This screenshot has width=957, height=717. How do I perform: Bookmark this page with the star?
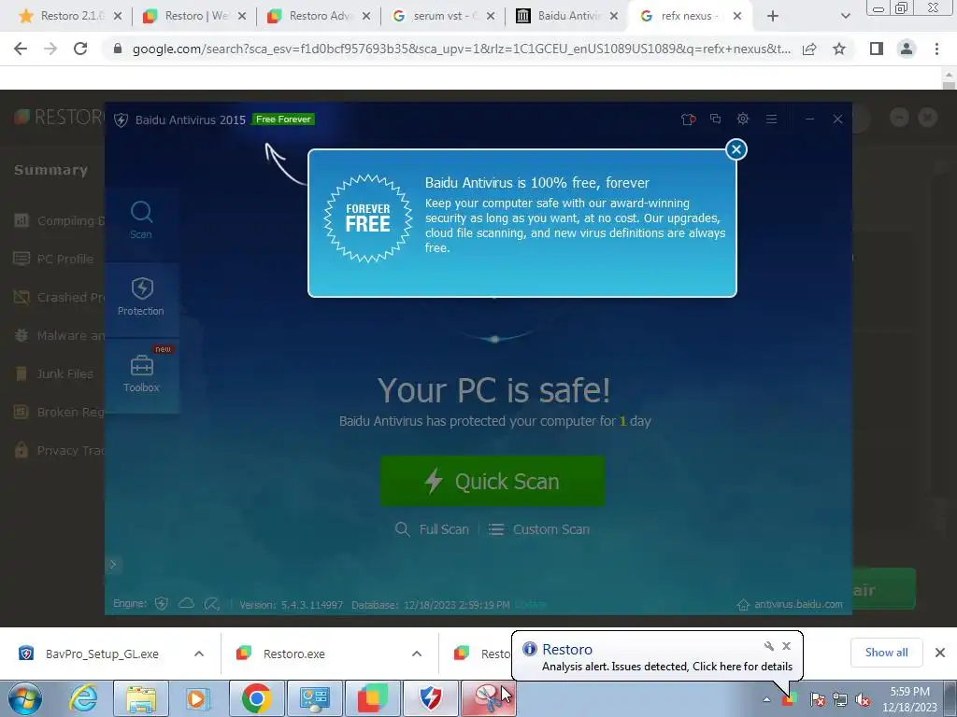click(x=839, y=49)
